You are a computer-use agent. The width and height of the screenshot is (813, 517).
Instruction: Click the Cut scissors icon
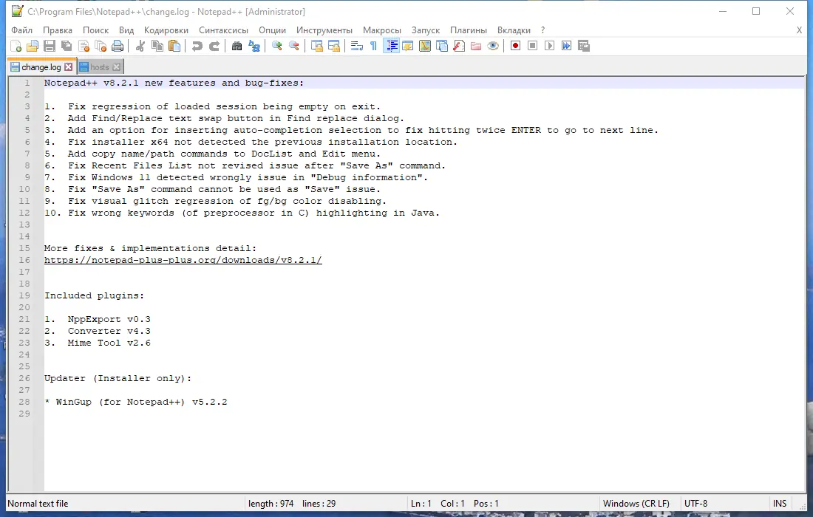[x=140, y=46]
